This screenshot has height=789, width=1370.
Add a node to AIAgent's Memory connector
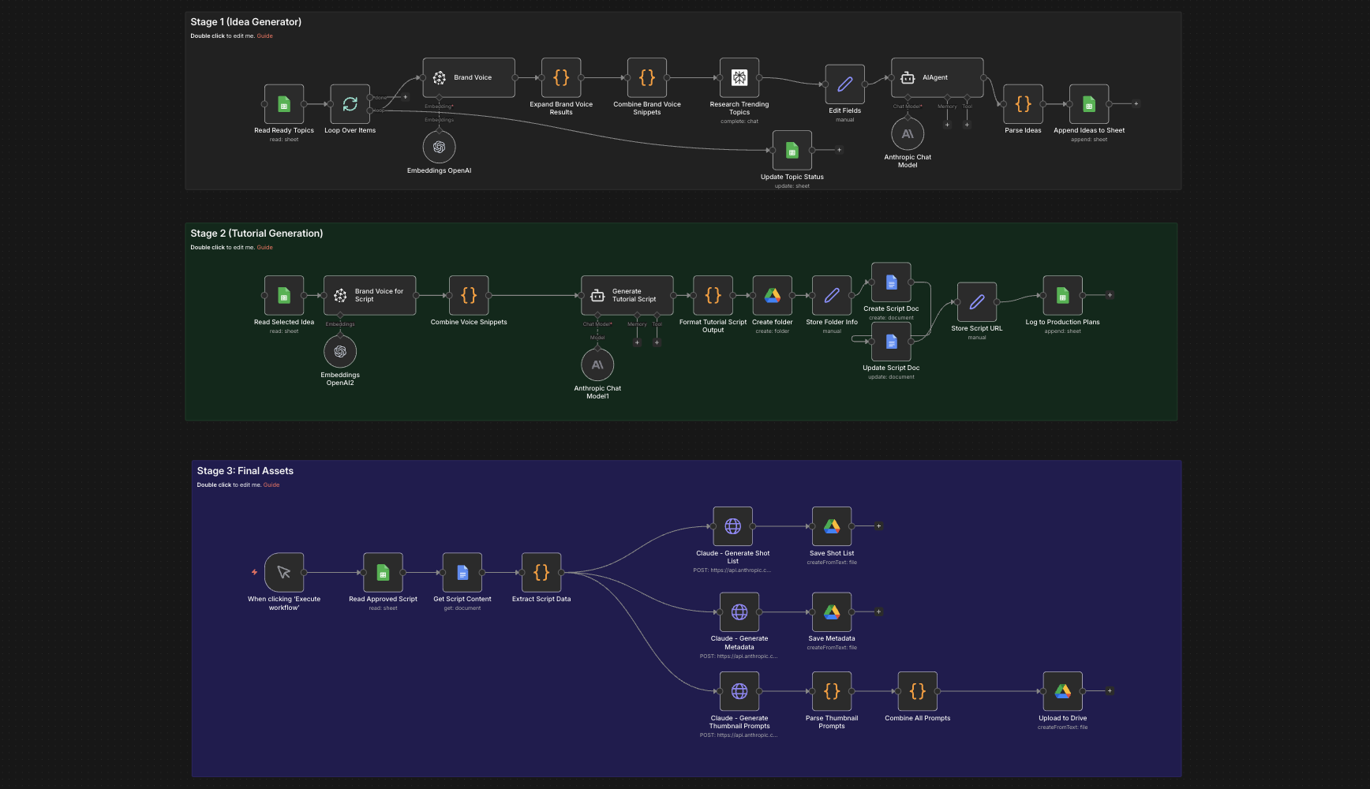[947, 125]
